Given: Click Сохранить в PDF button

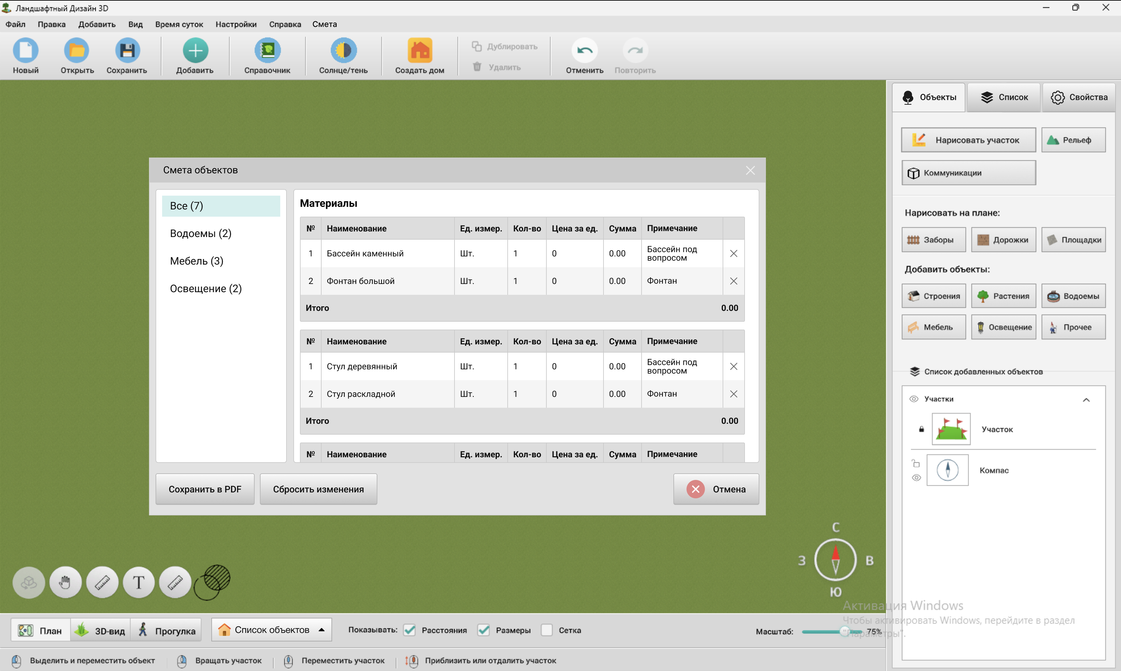Looking at the screenshot, I should (205, 489).
